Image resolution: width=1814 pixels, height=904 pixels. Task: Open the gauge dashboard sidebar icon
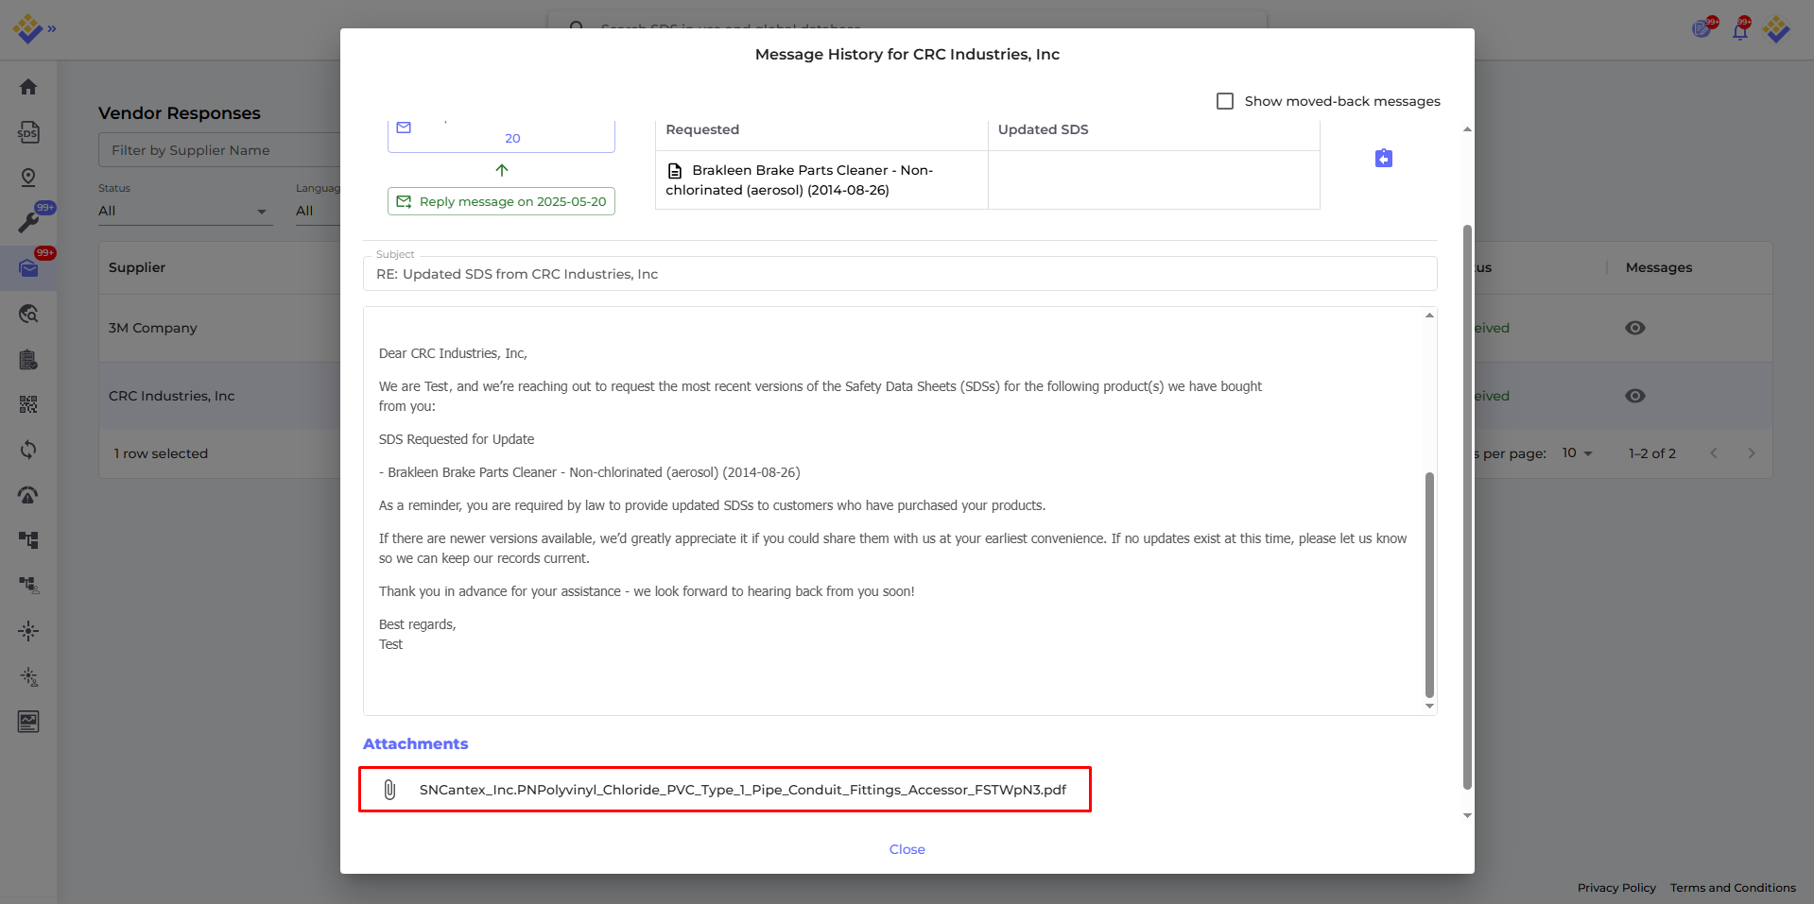click(x=28, y=495)
